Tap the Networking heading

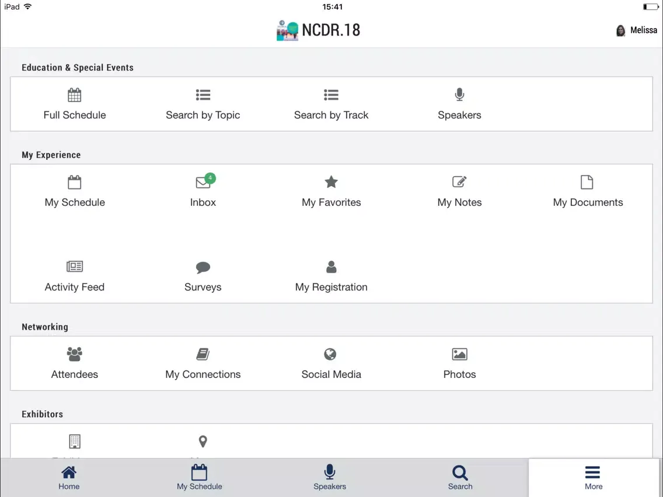45,327
